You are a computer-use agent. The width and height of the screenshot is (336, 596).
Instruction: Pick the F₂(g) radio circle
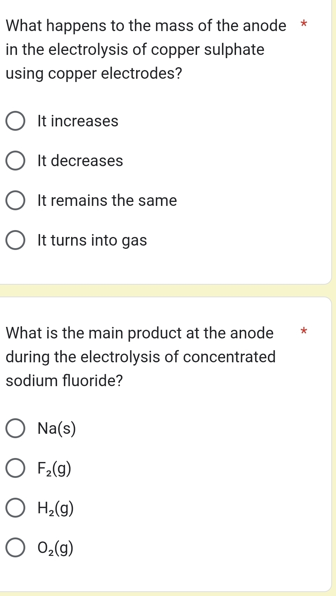pyautogui.click(x=16, y=468)
